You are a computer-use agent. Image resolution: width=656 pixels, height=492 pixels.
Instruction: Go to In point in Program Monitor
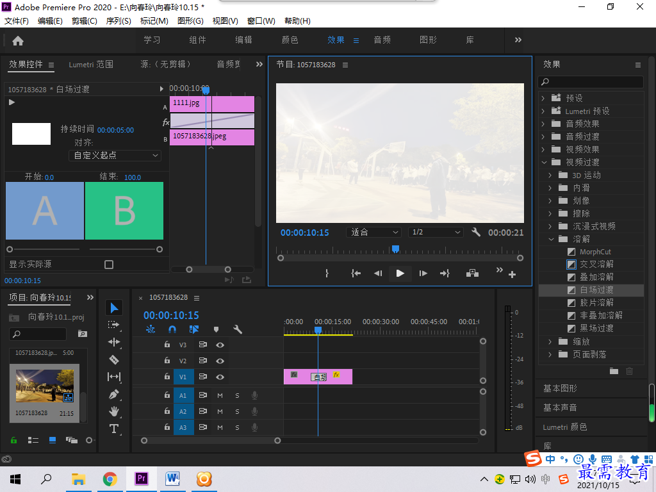point(356,273)
